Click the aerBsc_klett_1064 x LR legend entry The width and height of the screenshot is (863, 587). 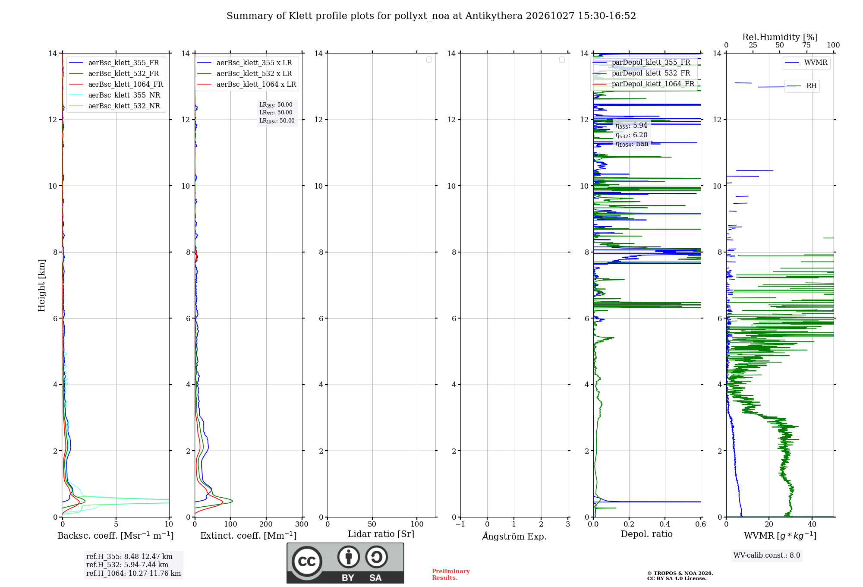pyautogui.click(x=247, y=85)
